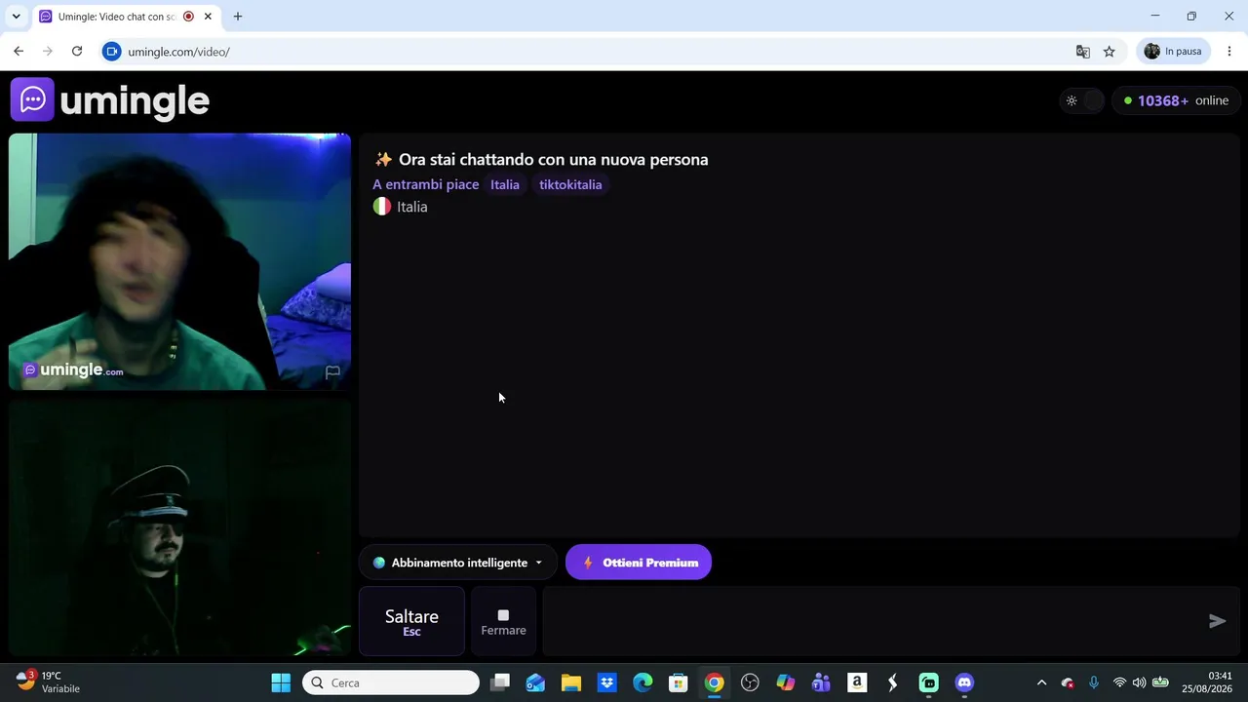Image resolution: width=1248 pixels, height=702 pixels.
Task: Send the chat message with the arrow icon
Action: point(1217,621)
